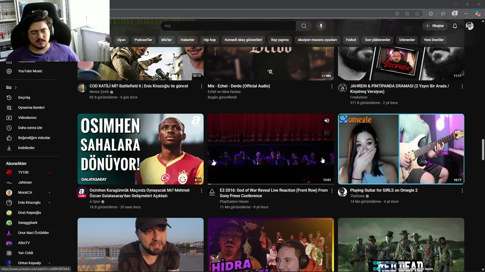This screenshot has width=485, height=272.
Task: Select the Aksiyon-macera oyunları chip
Action: point(317,40)
